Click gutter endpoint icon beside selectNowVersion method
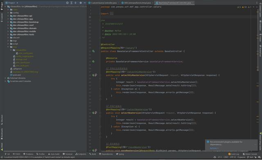Viewport: 262px width, 160px height. click(93, 113)
